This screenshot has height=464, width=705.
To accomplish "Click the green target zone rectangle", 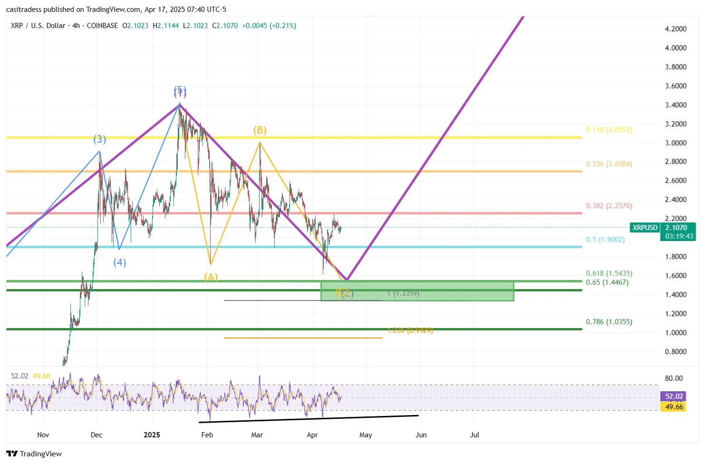I will pyautogui.click(x=417, y=290).
